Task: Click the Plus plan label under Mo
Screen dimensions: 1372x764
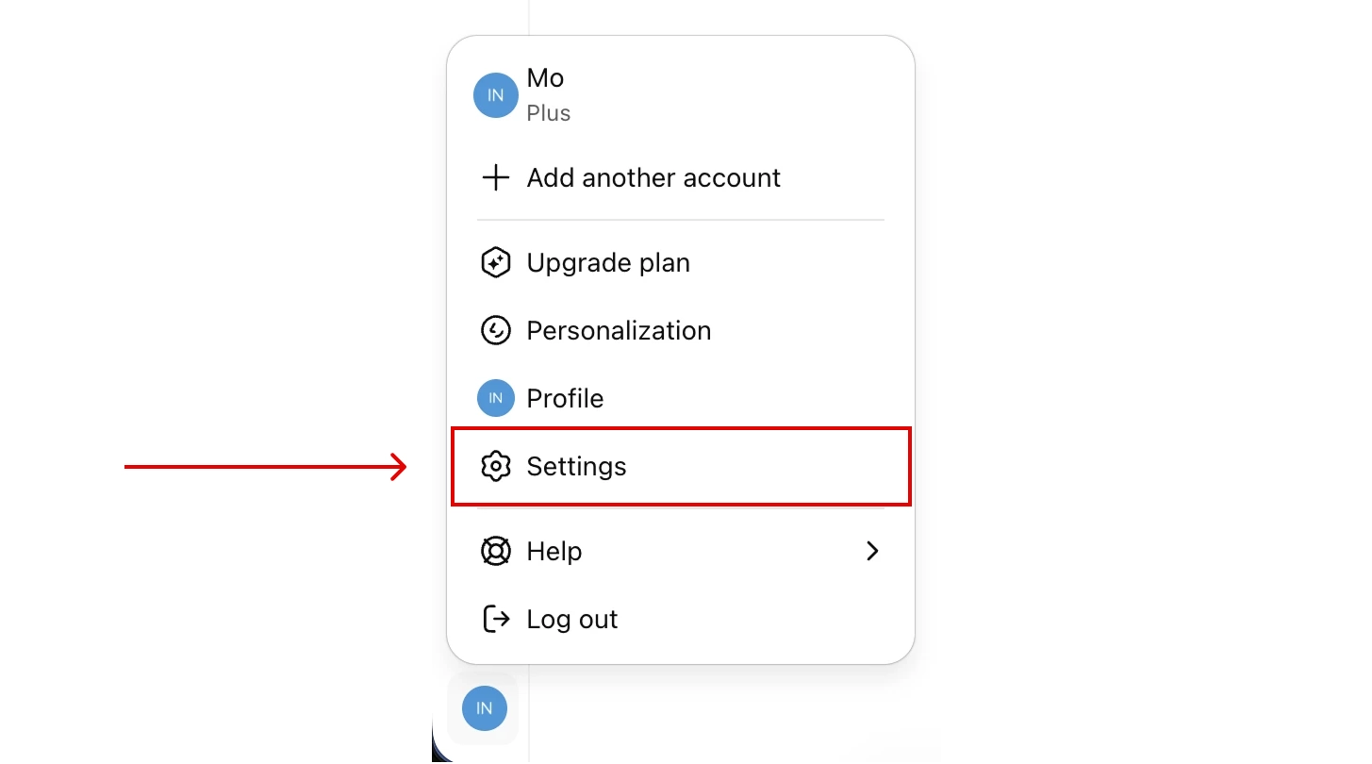Action: (548, 112)
